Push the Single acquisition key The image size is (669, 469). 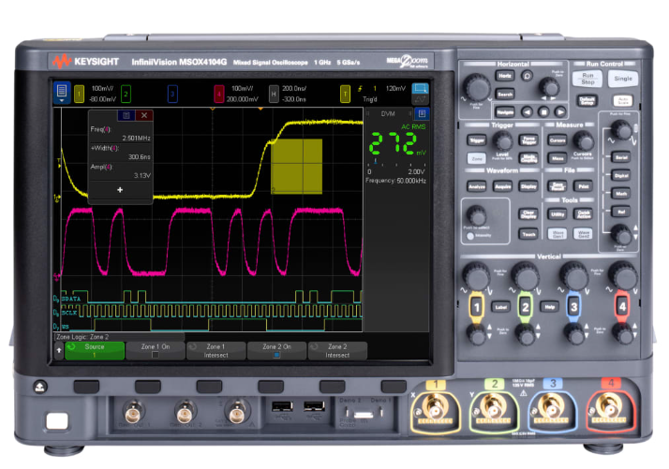click(623, 79)
